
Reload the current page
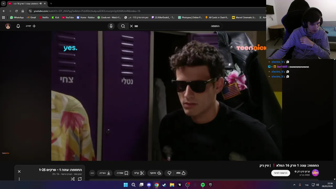(16, 11)
